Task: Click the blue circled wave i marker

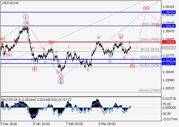Action: click(x=26, y=17)
